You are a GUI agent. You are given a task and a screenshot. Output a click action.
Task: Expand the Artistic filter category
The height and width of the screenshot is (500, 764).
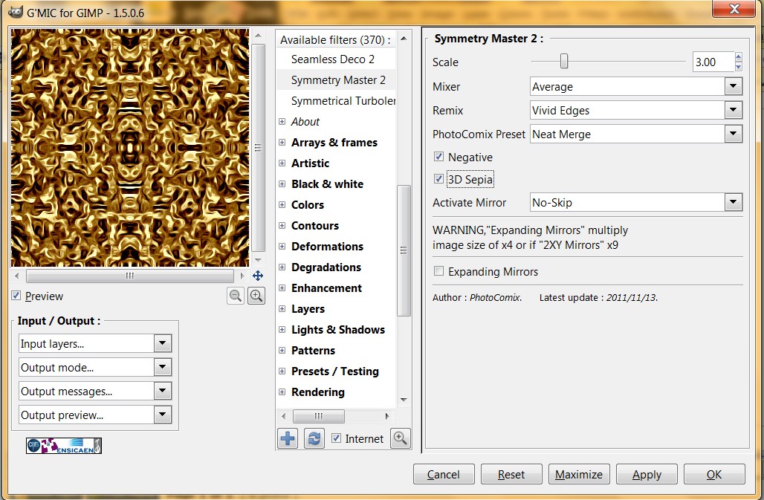coord(282,163)
